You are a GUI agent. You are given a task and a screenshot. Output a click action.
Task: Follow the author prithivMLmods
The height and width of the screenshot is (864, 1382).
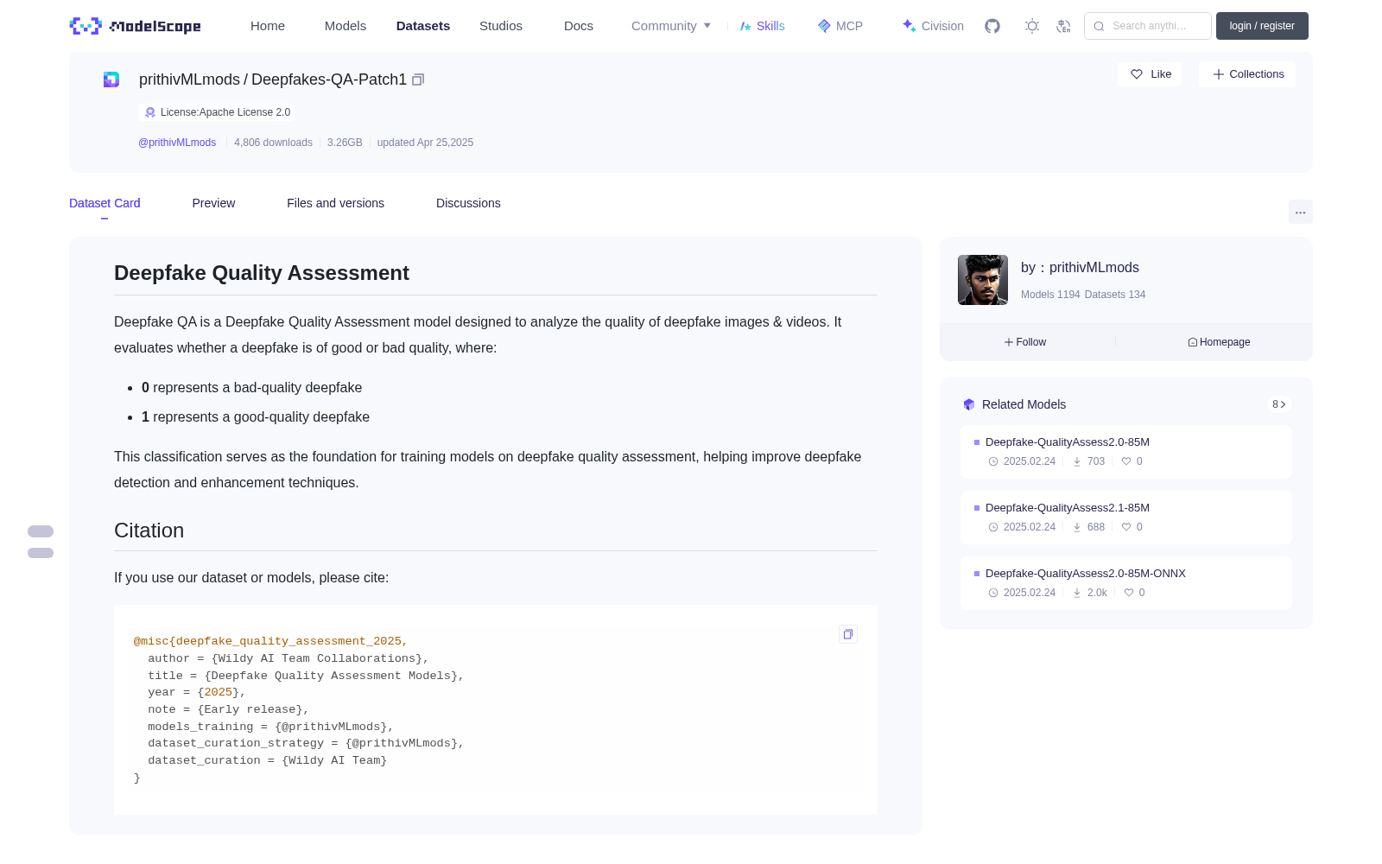(x=1025, y=342)
